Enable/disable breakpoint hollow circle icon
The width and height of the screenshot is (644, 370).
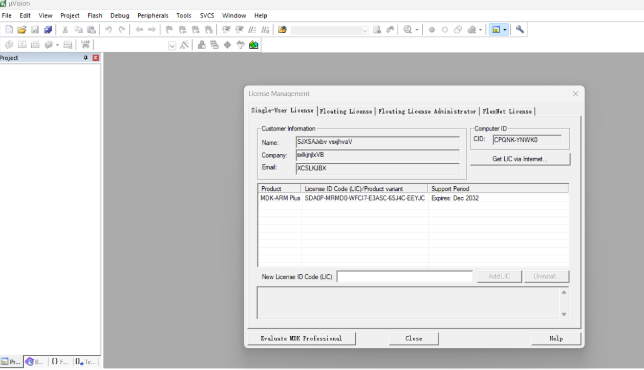[x=445, y=30]
